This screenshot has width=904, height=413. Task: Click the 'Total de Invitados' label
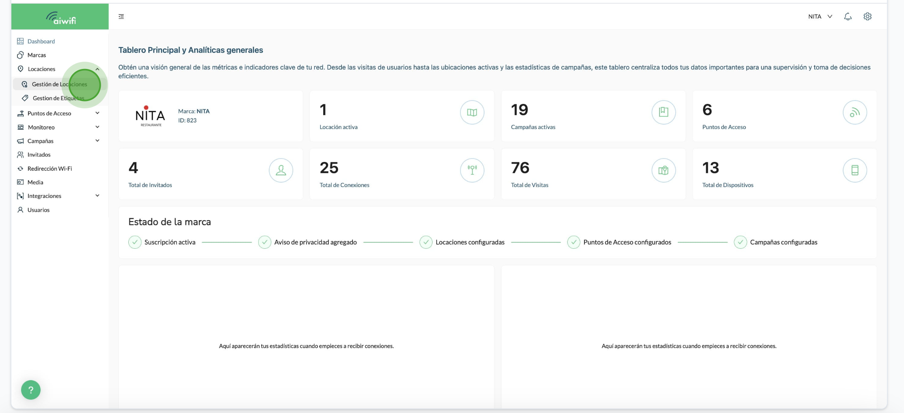click(150, 185)
